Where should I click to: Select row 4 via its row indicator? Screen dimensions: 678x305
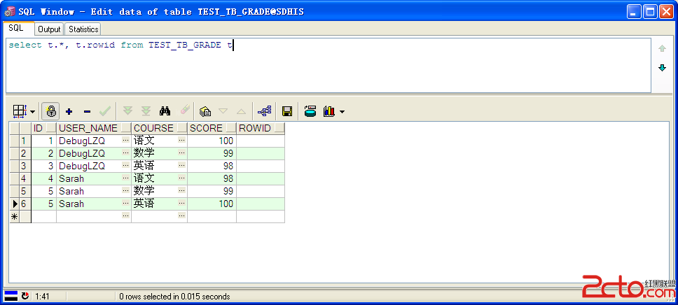click(x=23, y=178)
